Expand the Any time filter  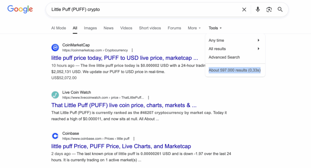[234, 40]
